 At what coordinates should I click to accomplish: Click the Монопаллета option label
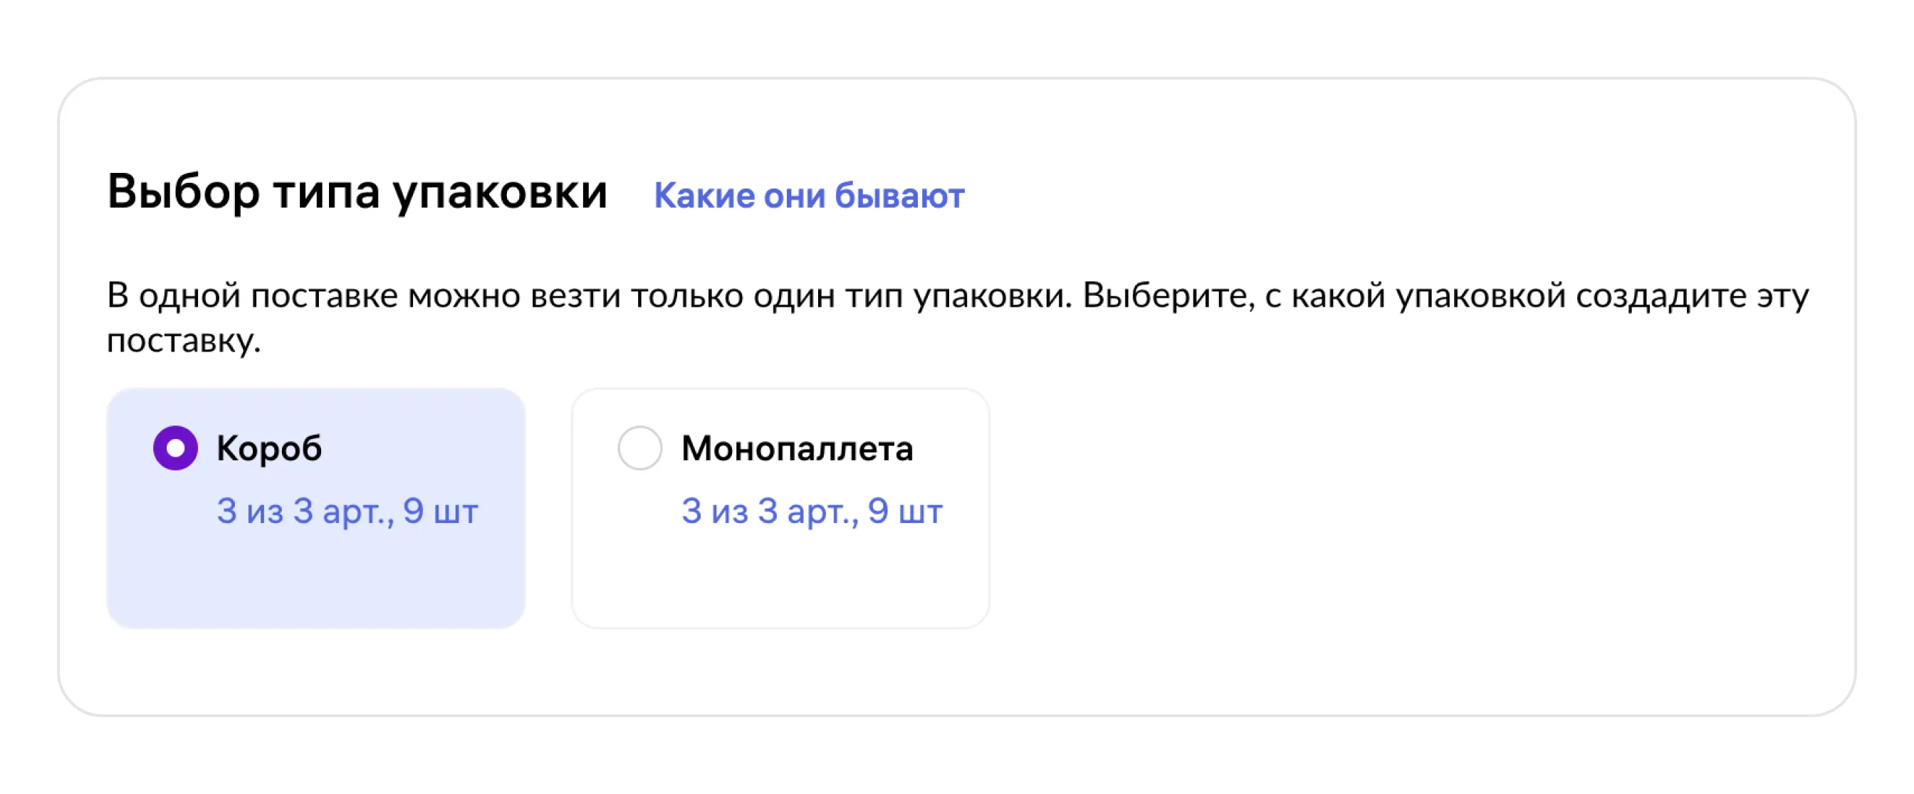point(797,448)
